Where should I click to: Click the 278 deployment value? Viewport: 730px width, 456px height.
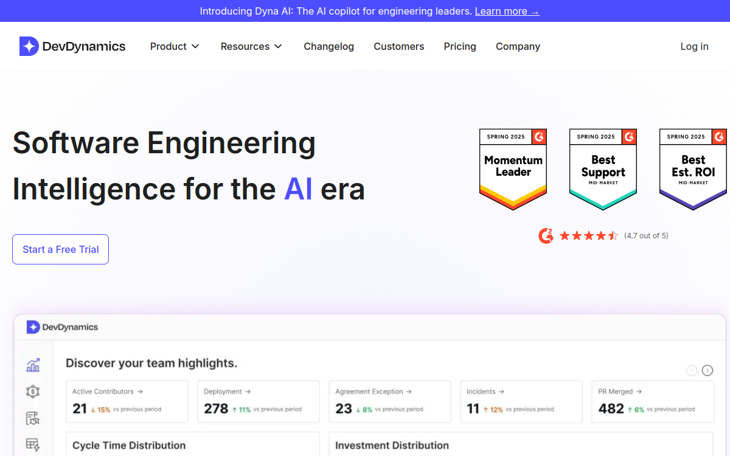(x=216, y=409)
